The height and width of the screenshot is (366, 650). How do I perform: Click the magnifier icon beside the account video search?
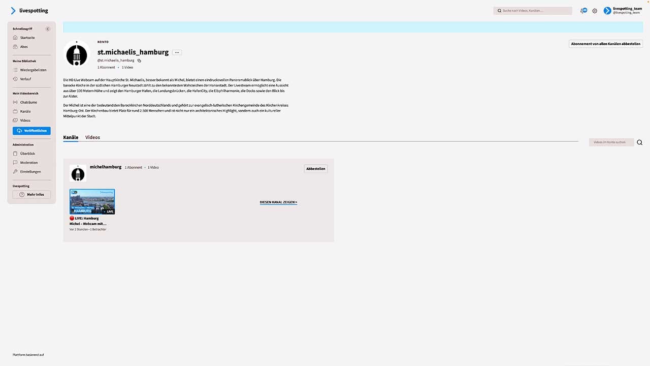640,142
